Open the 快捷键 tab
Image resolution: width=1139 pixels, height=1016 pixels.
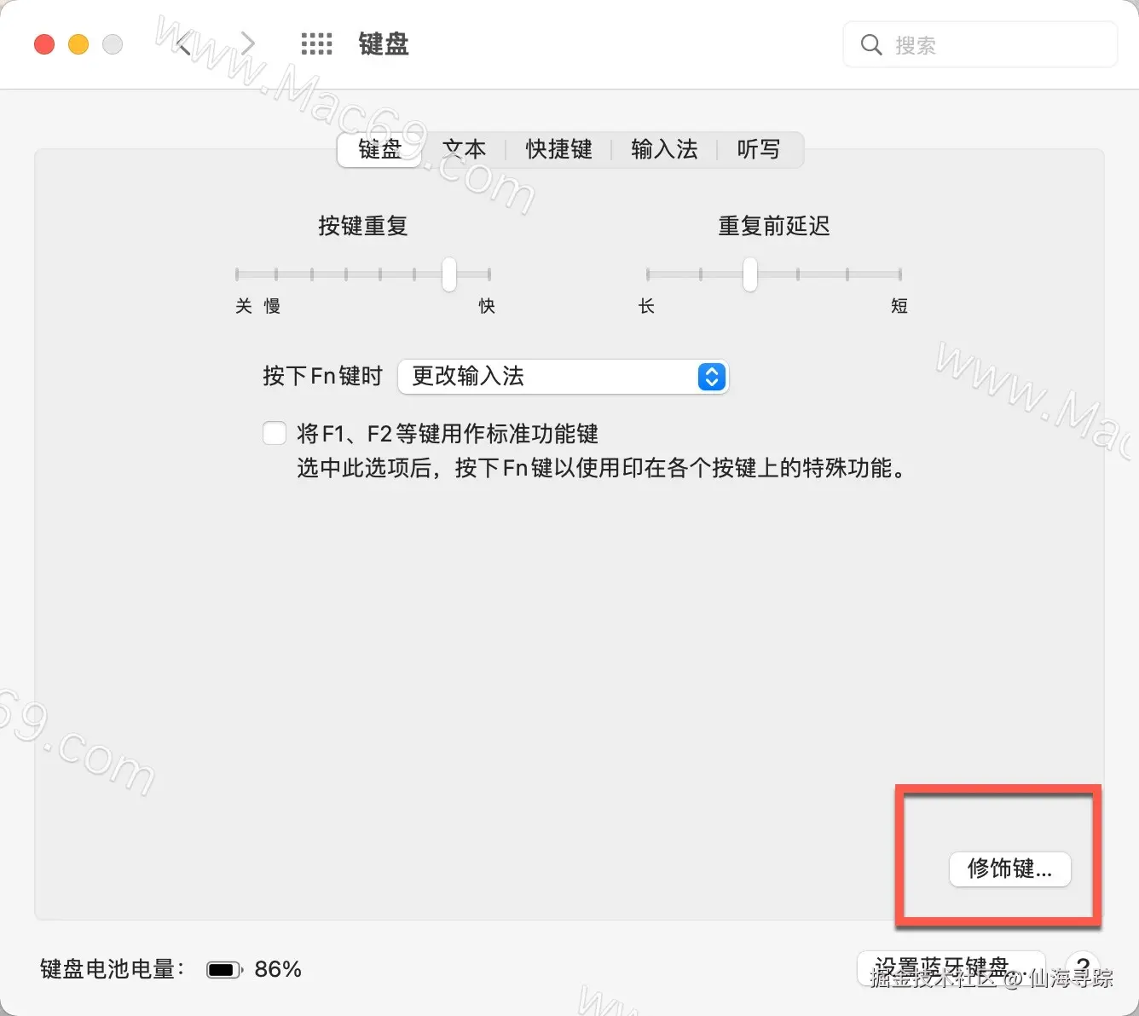pyautogui.click(x=558, y=150)
